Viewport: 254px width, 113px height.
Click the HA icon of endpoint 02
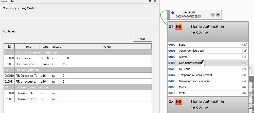(179, 102)
